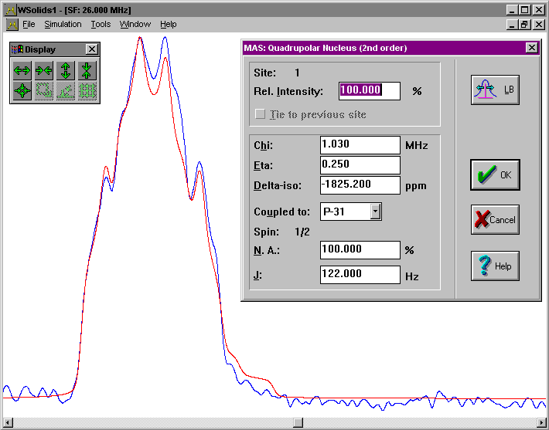Viewport: 549px width, 430px height.
Task: Click the J coupling Hz input field
Action: tap(360, 274)
